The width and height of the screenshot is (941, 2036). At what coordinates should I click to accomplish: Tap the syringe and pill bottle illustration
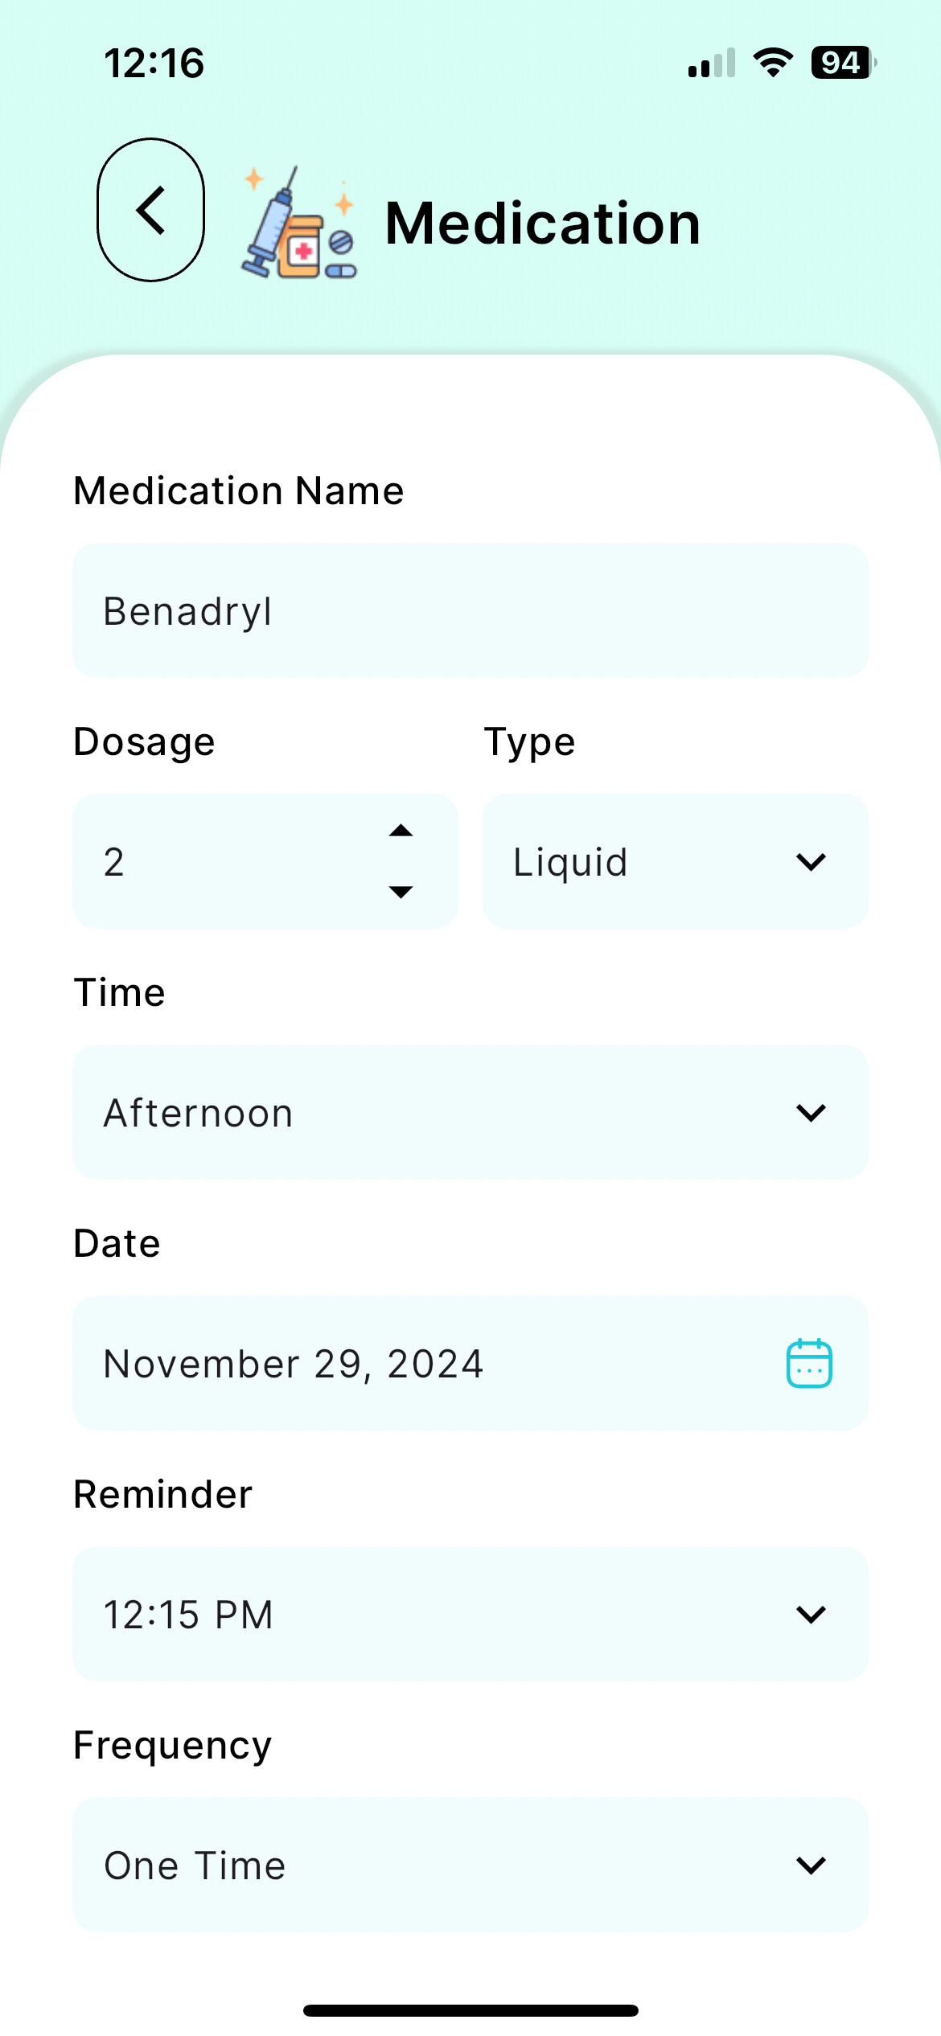coord(299,223)
